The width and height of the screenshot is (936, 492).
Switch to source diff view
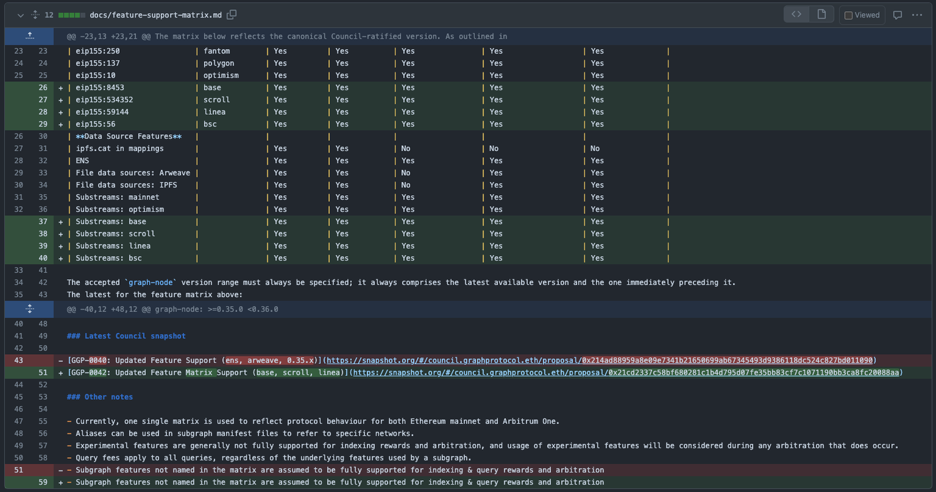click(796, 14)
